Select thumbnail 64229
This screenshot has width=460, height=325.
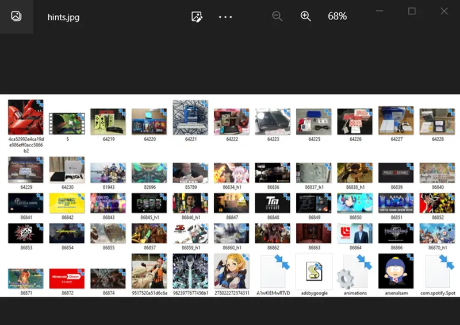click(x=26, y=170)
